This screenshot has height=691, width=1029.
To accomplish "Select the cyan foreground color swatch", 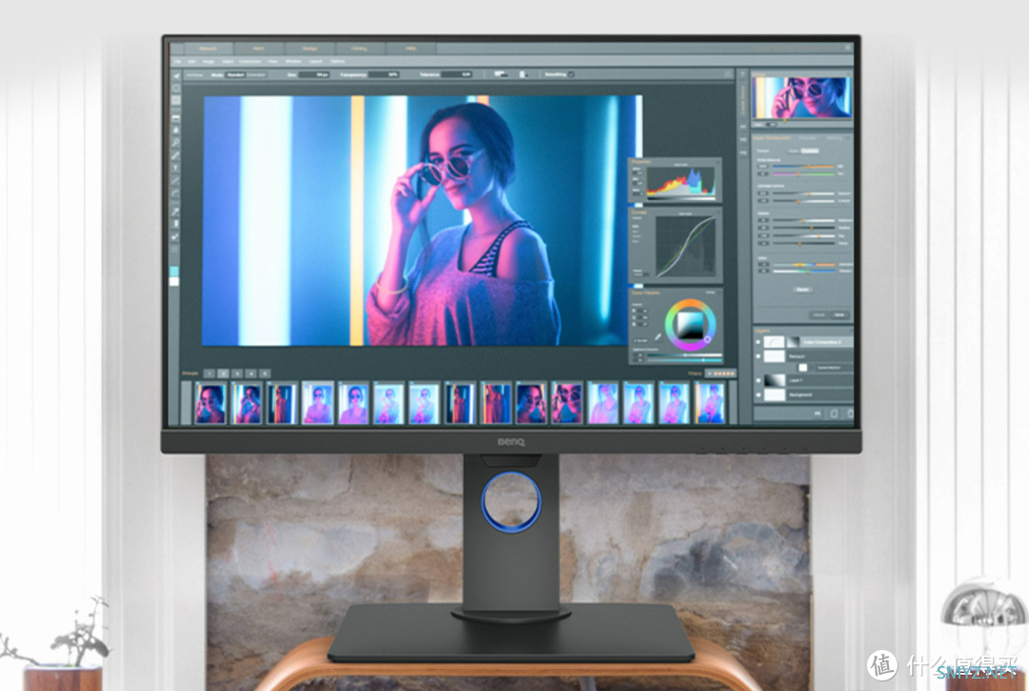I will pyautogui.click(x=174, y=271).
